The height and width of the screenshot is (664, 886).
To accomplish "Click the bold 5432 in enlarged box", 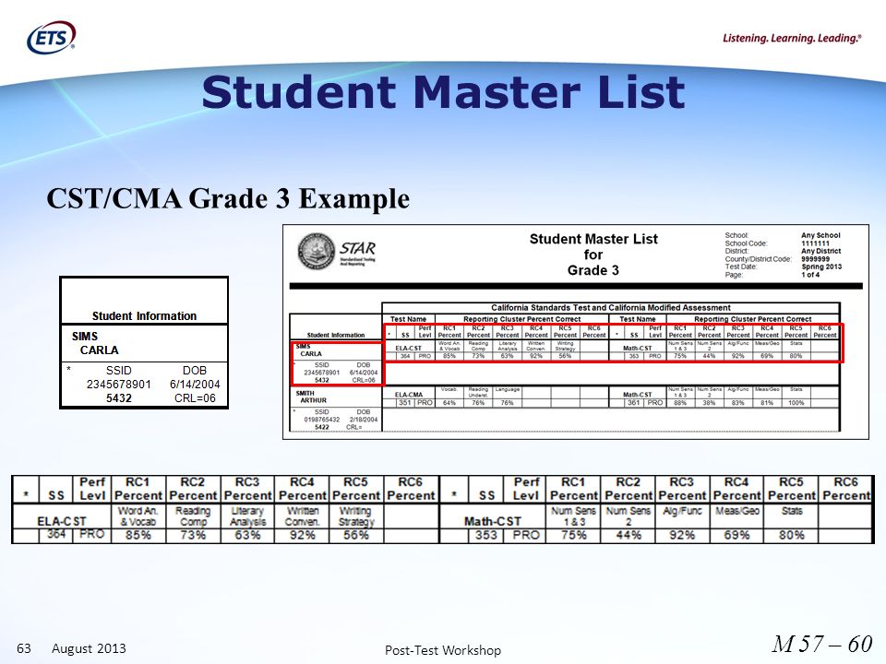I will (119, 398).
